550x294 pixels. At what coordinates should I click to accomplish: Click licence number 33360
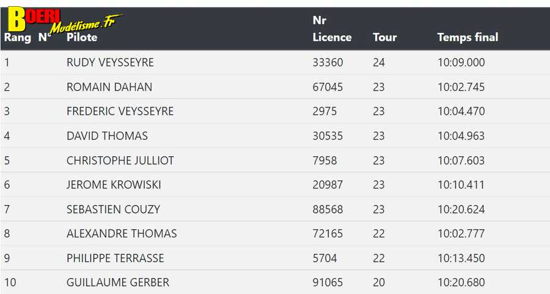[328, 62]
